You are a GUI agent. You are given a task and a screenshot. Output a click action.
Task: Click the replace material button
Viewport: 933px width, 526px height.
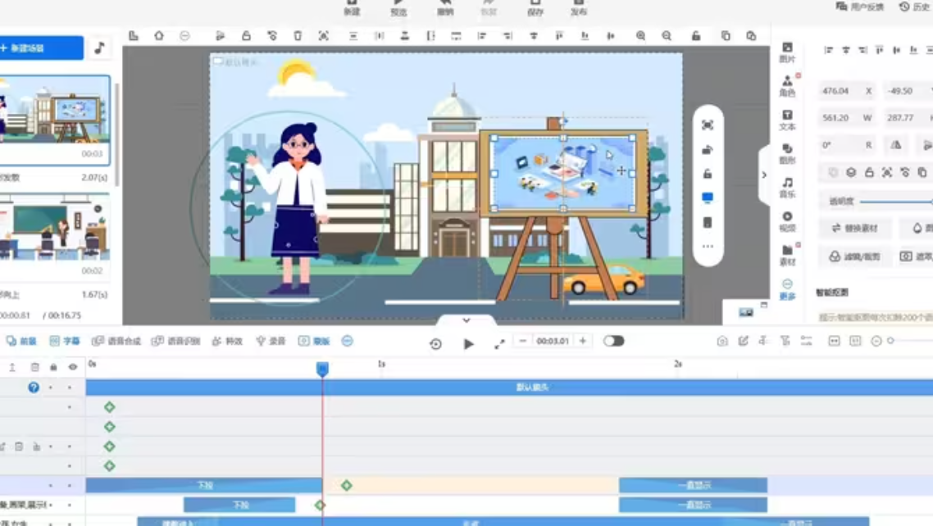[856, 229]
